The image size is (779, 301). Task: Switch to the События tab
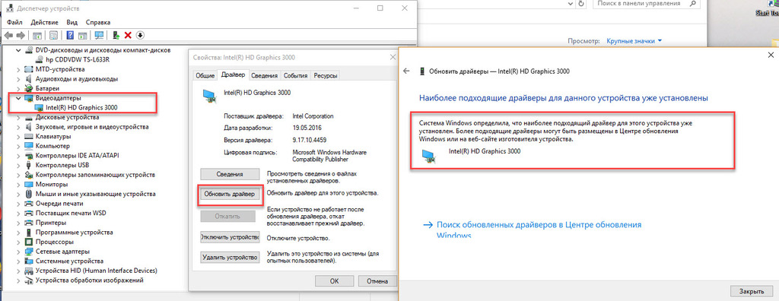tap(296, 76)
